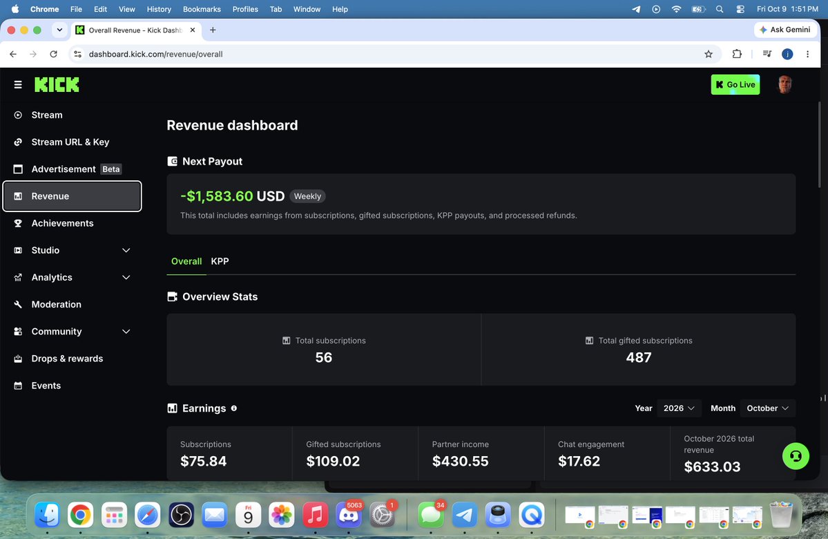This screenshot has height=539, width=828.
Task: Click the address bar URL
Action: pyautogui.click(x=156, y=54)
